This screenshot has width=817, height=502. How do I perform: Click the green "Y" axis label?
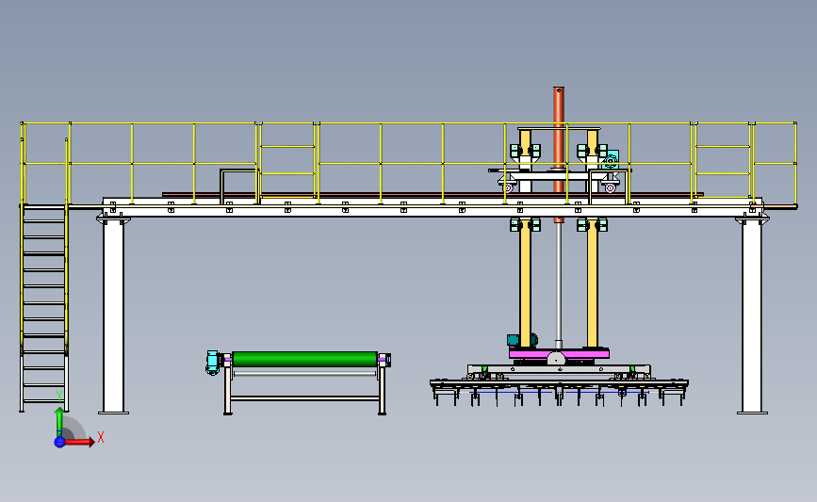(x=59, y=397)
